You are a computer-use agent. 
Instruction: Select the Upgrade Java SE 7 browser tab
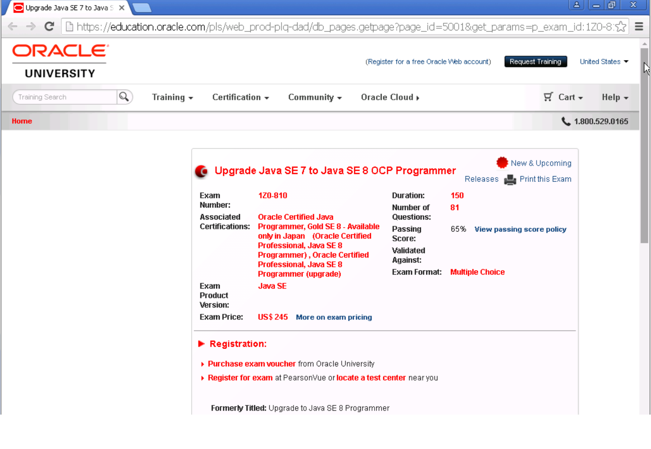[x=68, y=8]
